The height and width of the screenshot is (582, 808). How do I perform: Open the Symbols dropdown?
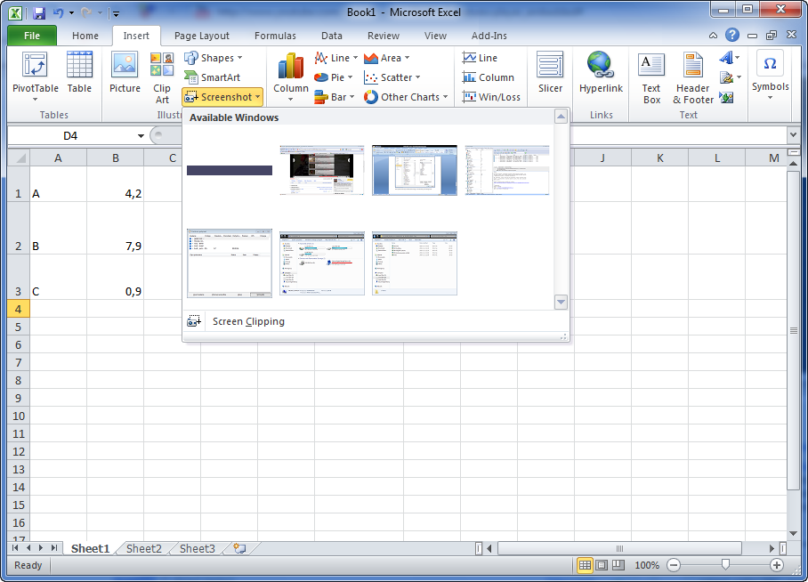click(770, 77)
